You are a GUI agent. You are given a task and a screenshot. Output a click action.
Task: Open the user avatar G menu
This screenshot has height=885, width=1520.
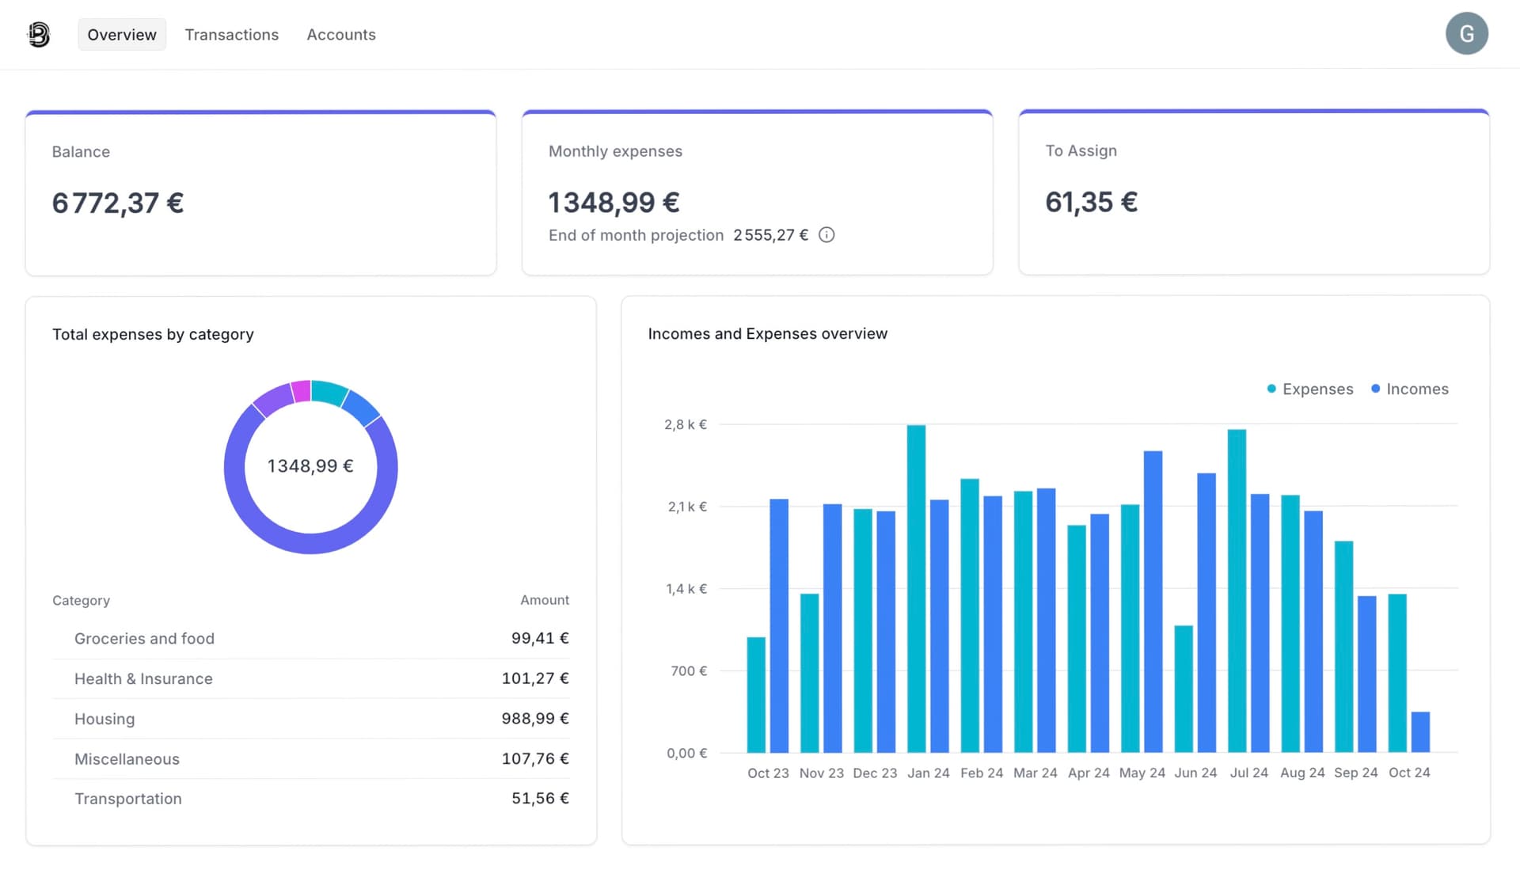(x=1466, y=34)
